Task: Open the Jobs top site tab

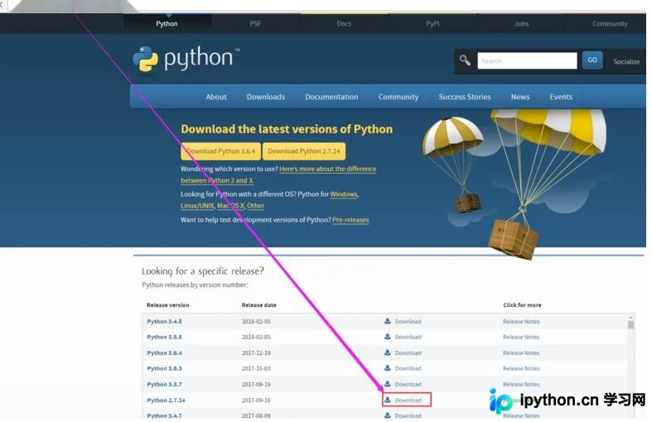Action: pos(521,24)
